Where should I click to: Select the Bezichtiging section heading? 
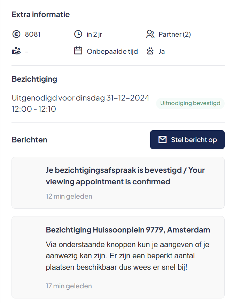(34, 79)
